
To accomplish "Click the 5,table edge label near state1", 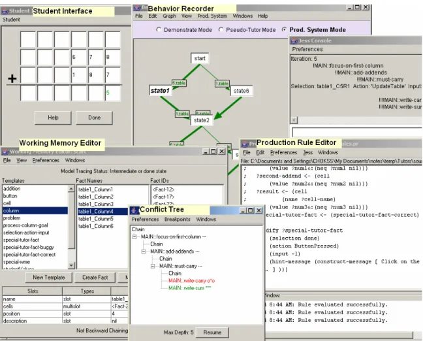I will (x=179, y=83).
